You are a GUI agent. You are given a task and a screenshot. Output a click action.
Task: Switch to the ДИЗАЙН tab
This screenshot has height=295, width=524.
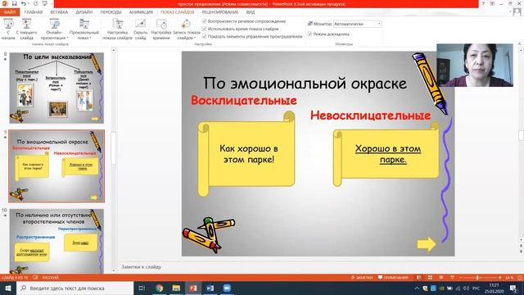click(84, 12)
